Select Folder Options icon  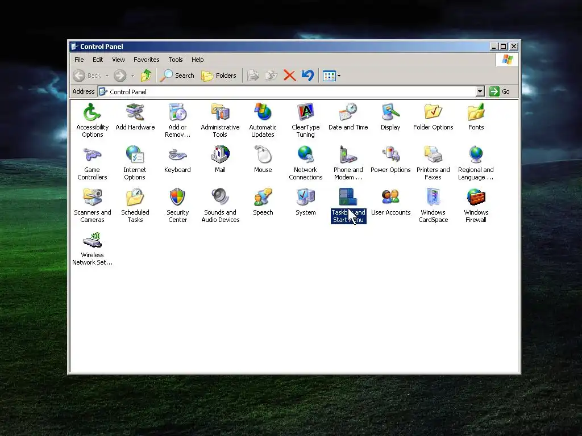pos(433,112)
